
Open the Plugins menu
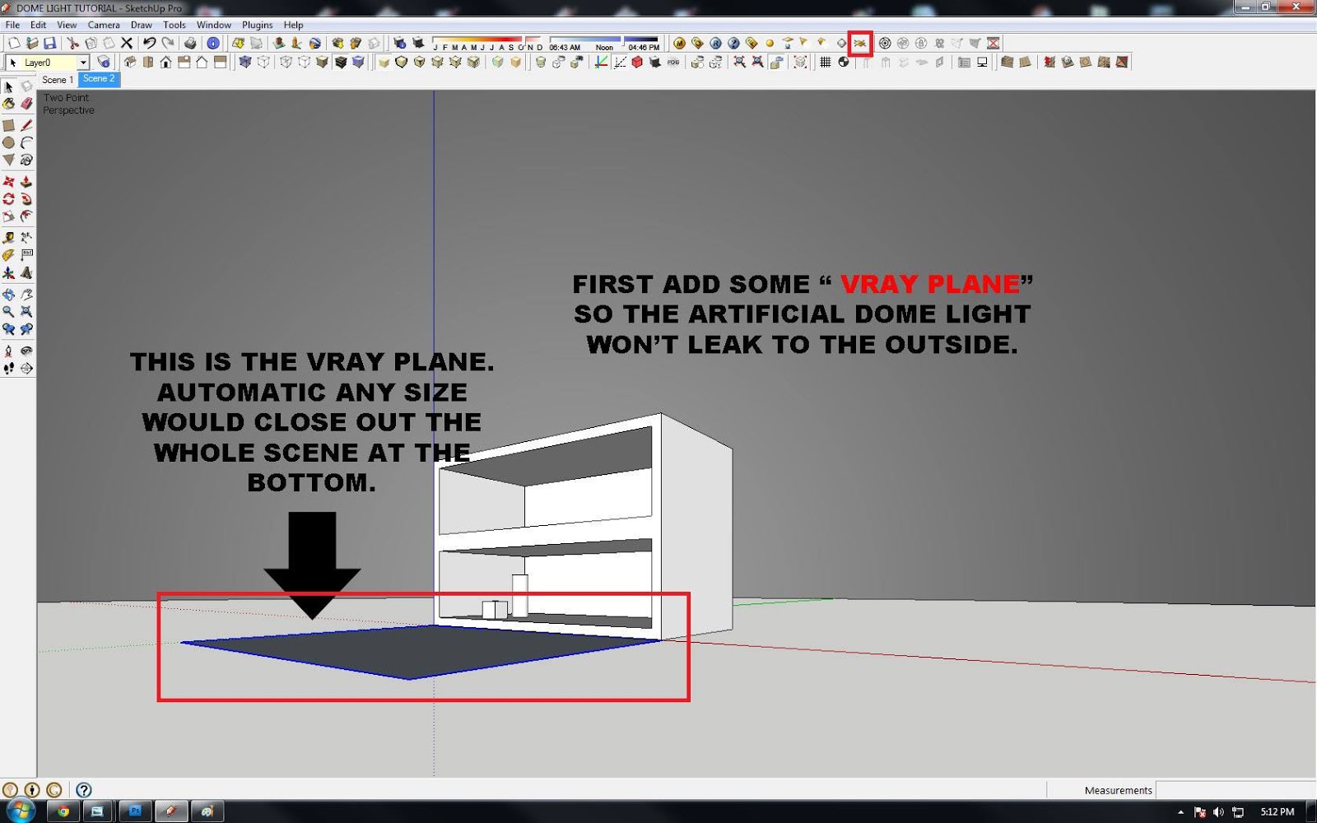tap(257, 25)
